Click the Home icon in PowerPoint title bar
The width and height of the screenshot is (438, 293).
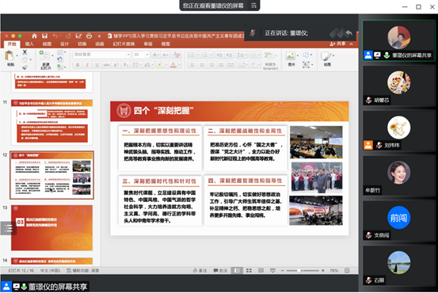(34, 36)
